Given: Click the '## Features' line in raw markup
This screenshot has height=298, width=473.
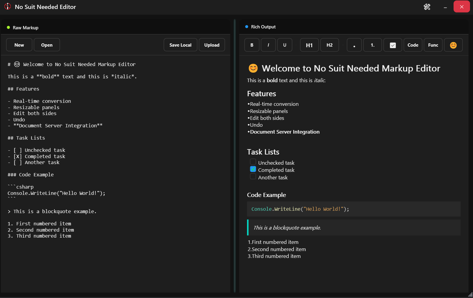Looking at the screenshot, I should [23, 89].
